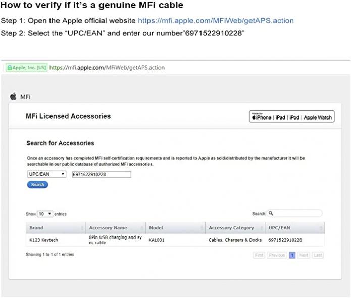This screenshot has height=298, width=351.
Task: Click the blue Search button
Action: click(37, 185)
